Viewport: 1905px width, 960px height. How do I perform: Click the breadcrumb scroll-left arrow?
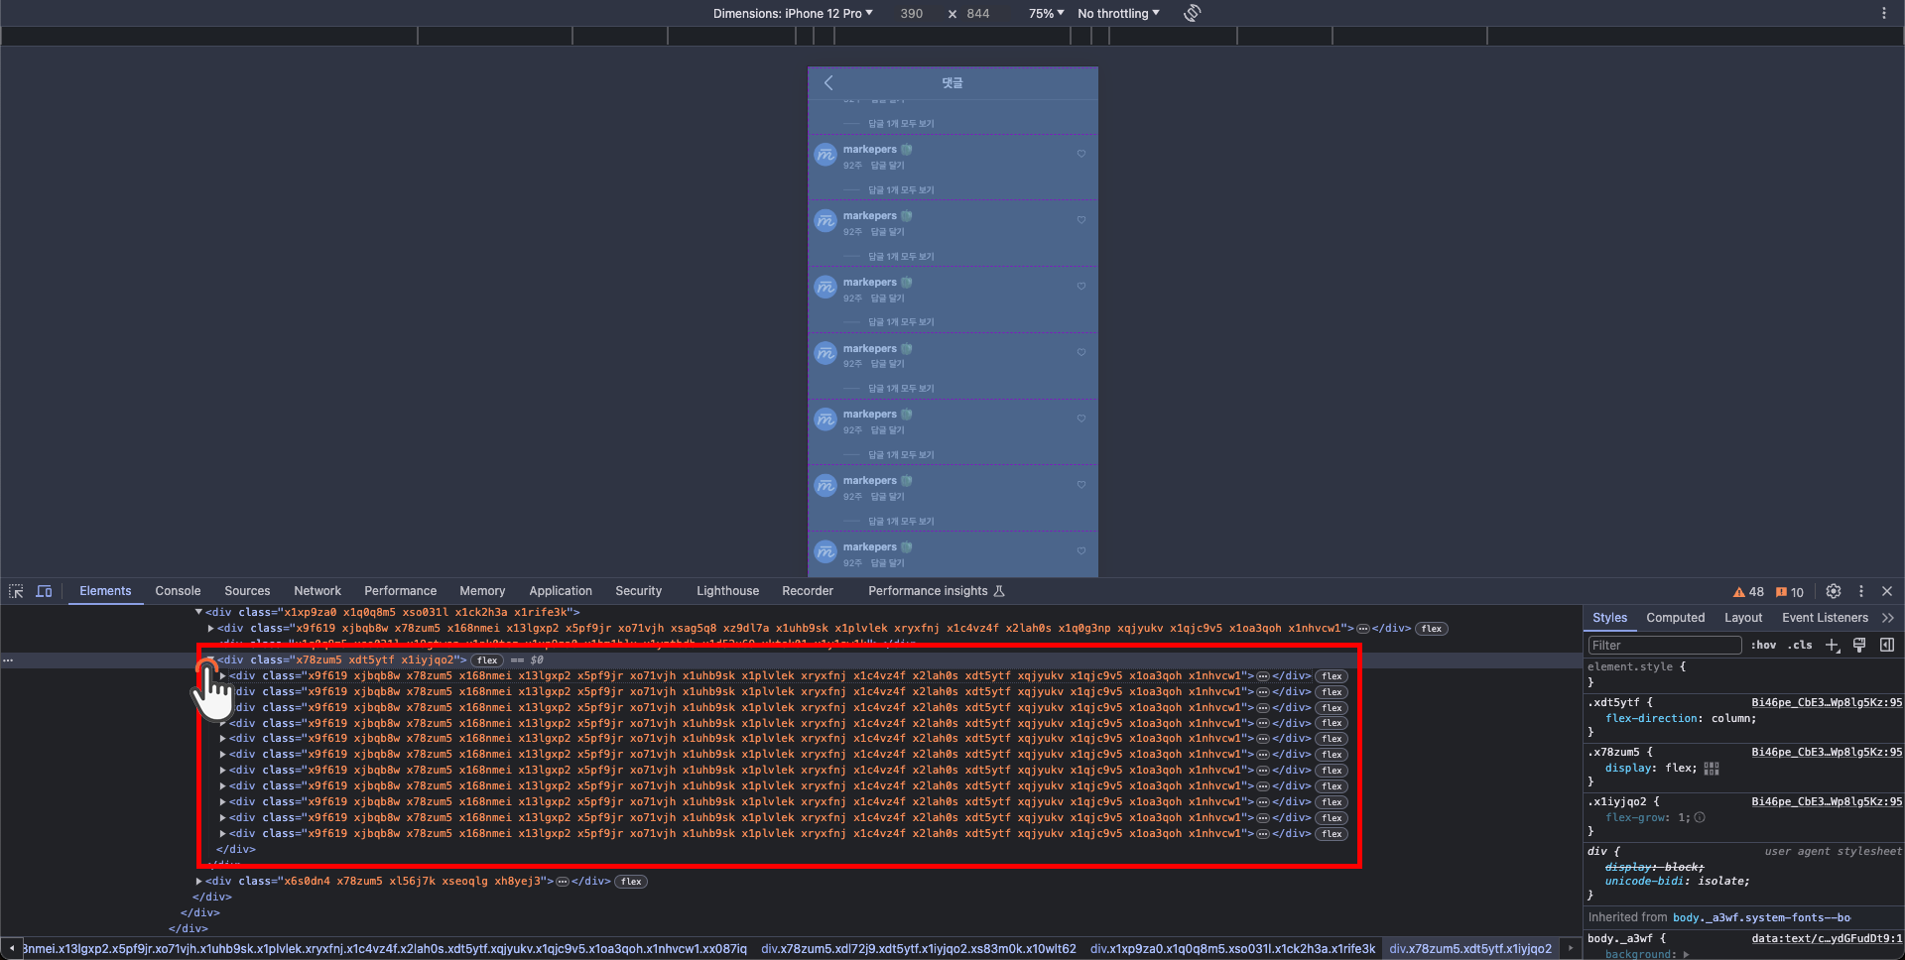(x=11, y=949)
